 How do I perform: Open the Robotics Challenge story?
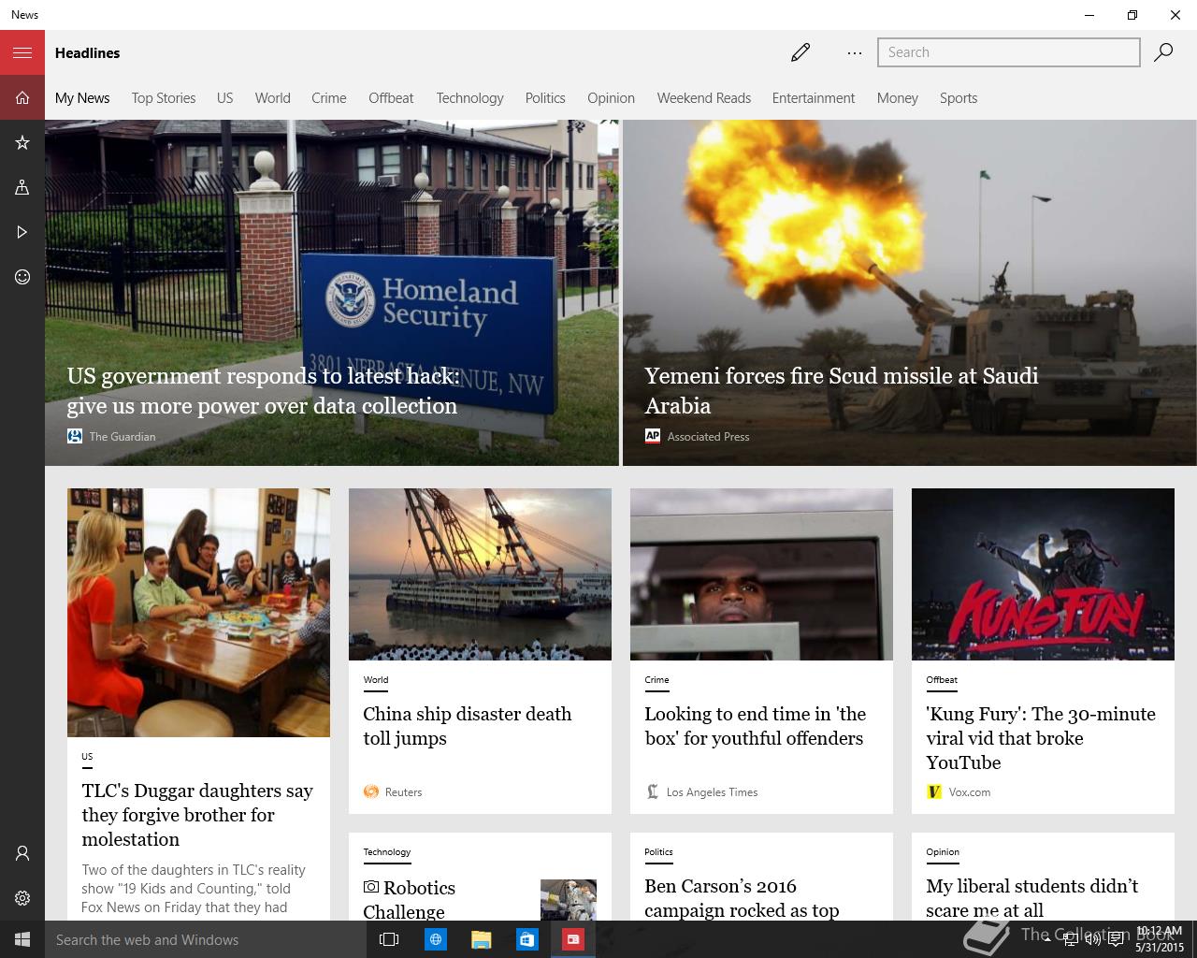tap(480, 877)
